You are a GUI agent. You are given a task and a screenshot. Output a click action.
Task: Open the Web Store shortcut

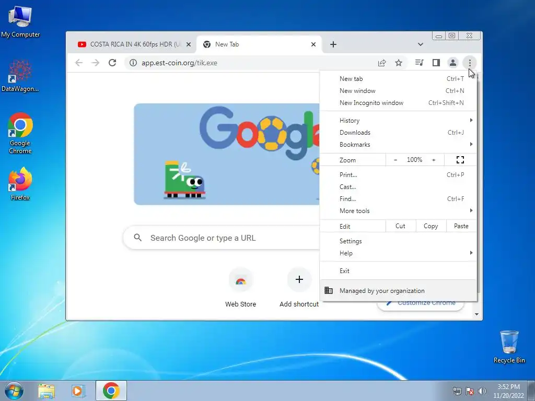click(x=240, y=288)
